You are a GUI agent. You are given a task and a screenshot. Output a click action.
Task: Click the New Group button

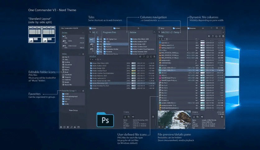[x=73, y=110]
